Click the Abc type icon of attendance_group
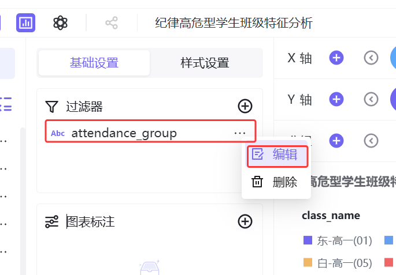The image size is (396, 275). tap(58, 133)
